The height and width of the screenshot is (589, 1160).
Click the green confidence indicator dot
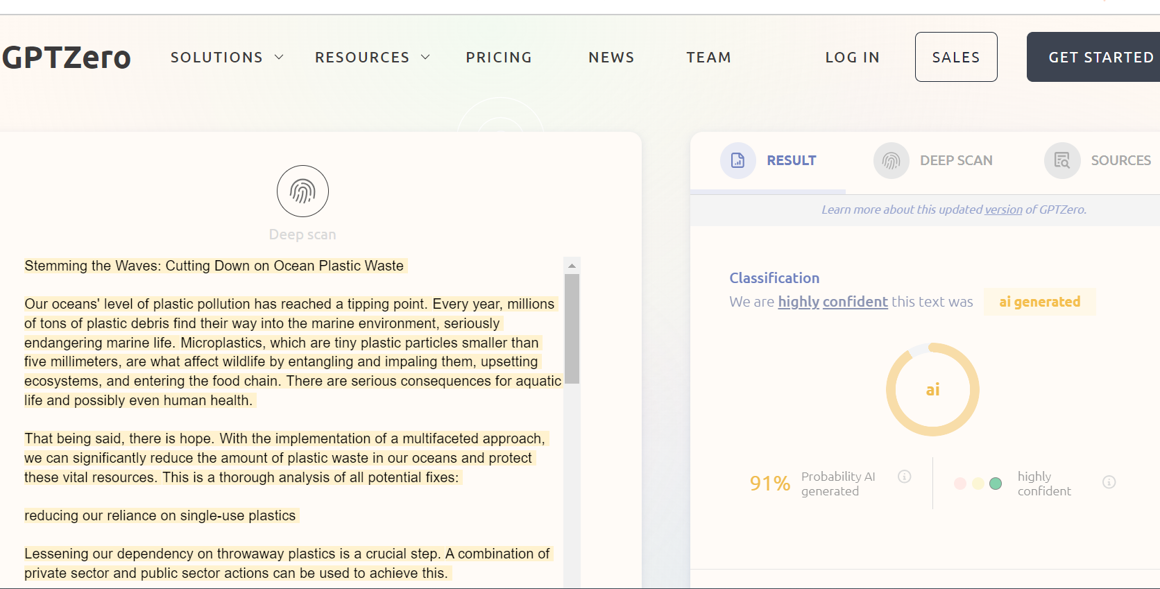point(996,484)
